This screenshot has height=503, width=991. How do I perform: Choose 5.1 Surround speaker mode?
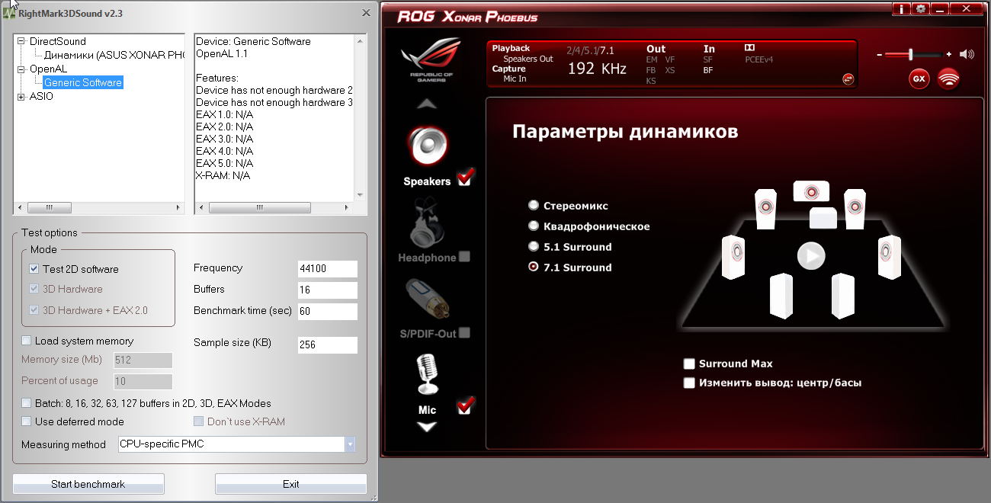pos(534,246)
